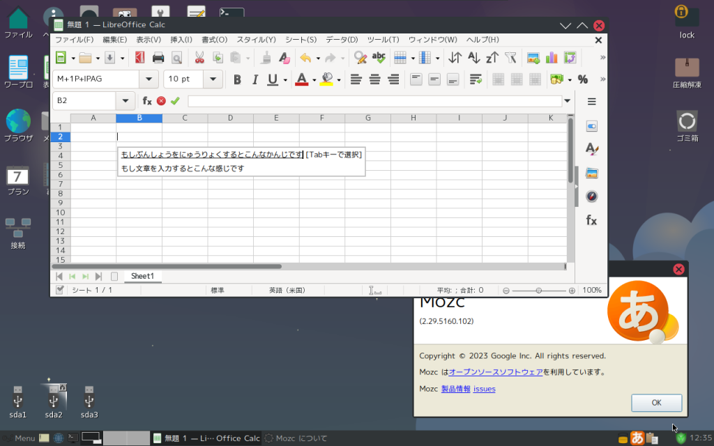This screenshot has height=446, width=714.
Task: Click the Cut scissors icon
Action: (x=199, y=58)
